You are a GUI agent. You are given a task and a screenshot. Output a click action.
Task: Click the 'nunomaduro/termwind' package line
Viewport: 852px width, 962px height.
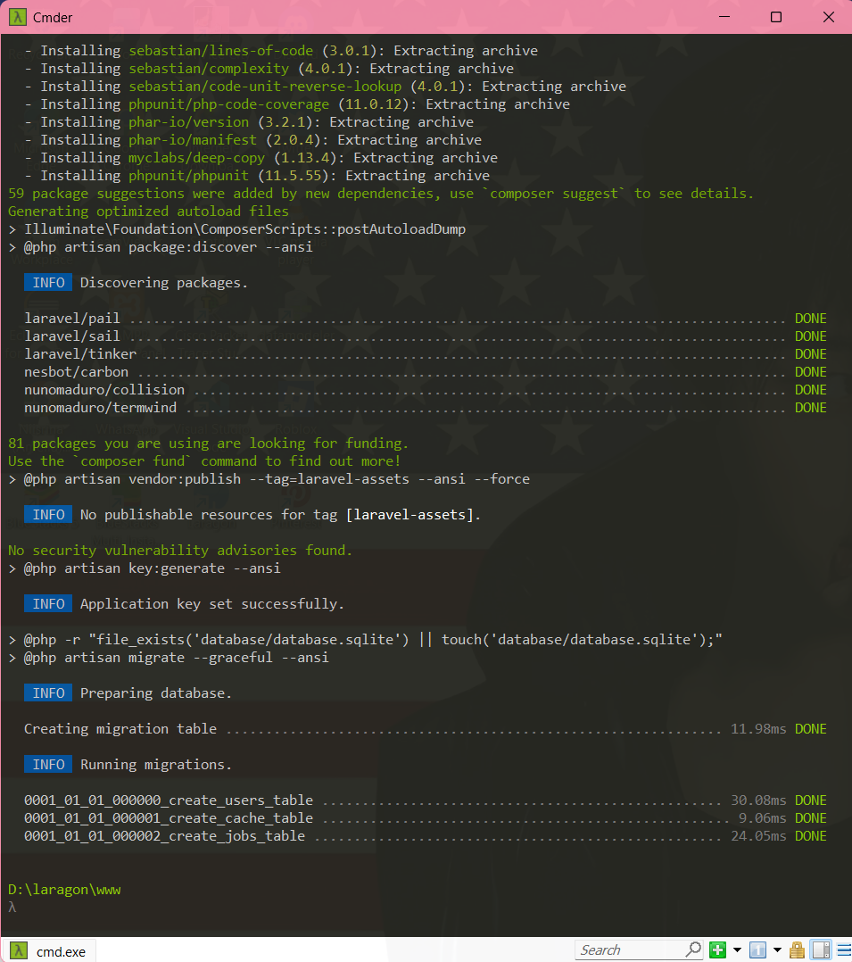(425, 407)
